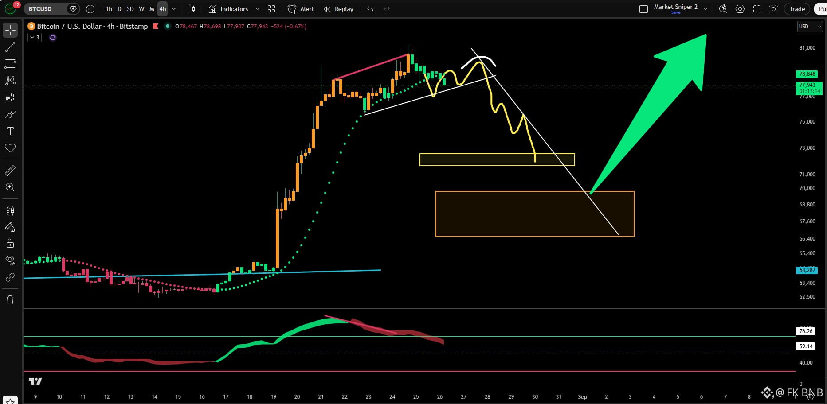Open the candlestick chart type selector
The width and height of the screenshot is (827, 404).
click(x=192, y=9)
